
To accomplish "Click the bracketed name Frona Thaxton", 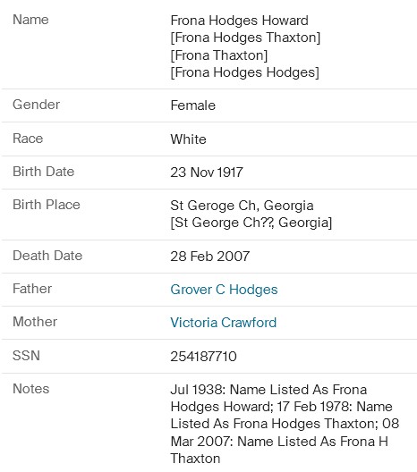I will click(x=218, y=55).
